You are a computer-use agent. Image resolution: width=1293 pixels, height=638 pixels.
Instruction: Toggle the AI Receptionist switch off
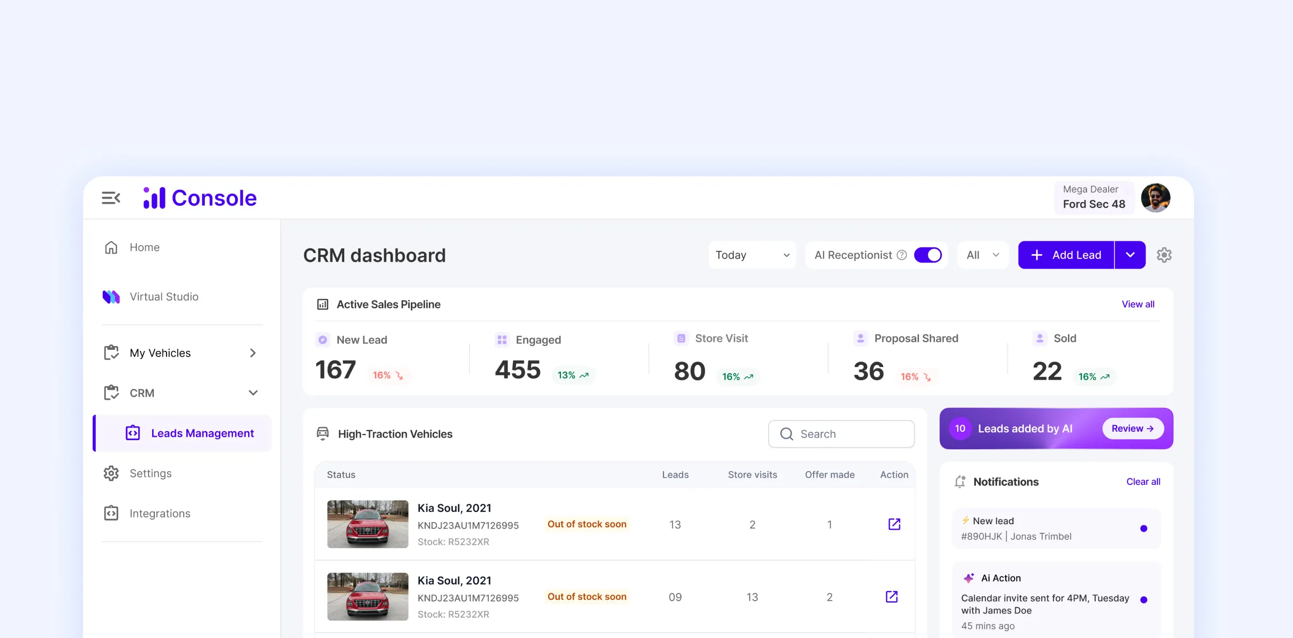pos(927,255)
